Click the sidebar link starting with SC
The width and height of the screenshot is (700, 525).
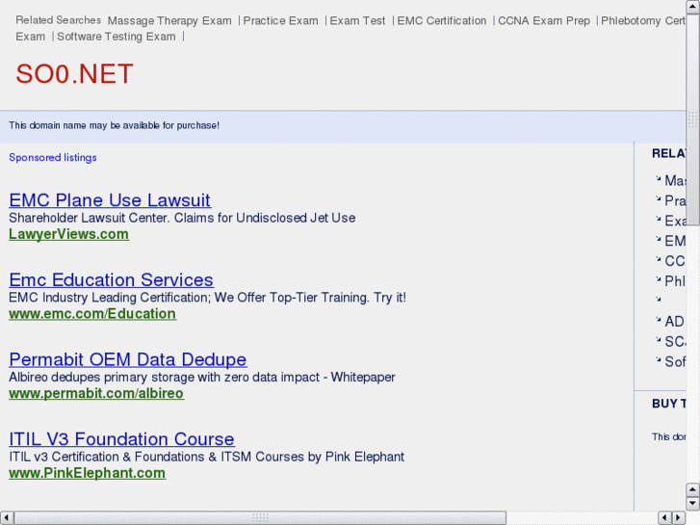pyautogui.click(x=675, y=341)
